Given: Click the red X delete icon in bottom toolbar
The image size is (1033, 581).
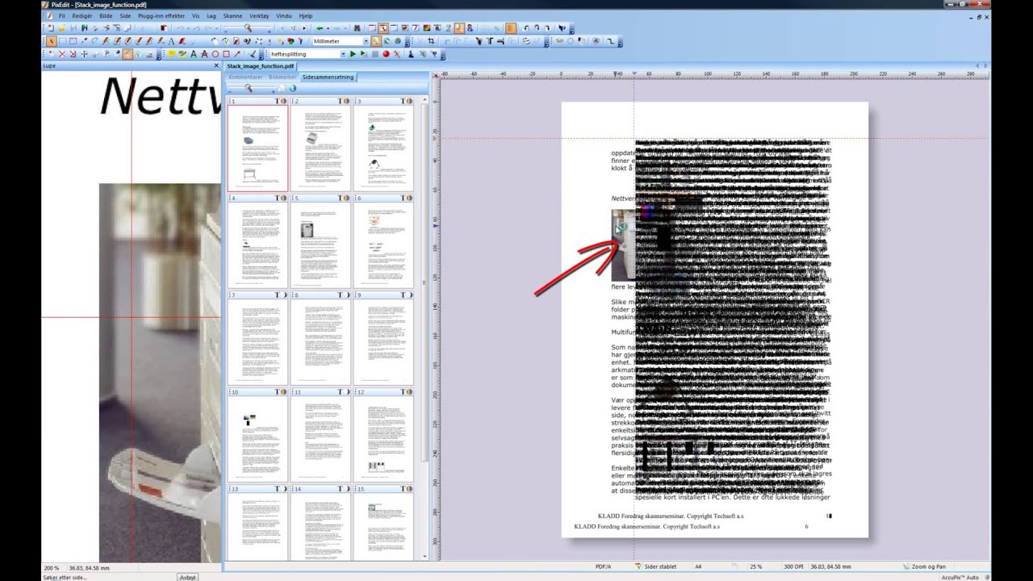Looking at the screenshot, I should [x=62, y=54].
